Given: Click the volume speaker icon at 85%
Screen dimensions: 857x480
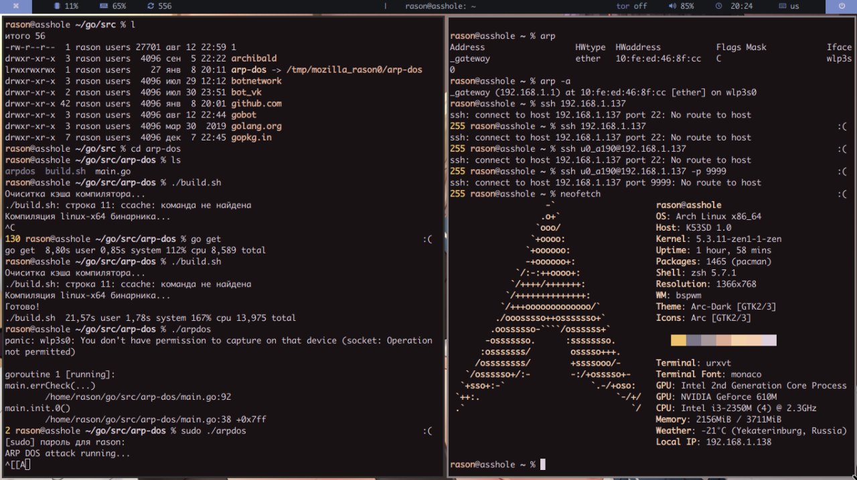Looking at the screenshot, I should [672, 6].
